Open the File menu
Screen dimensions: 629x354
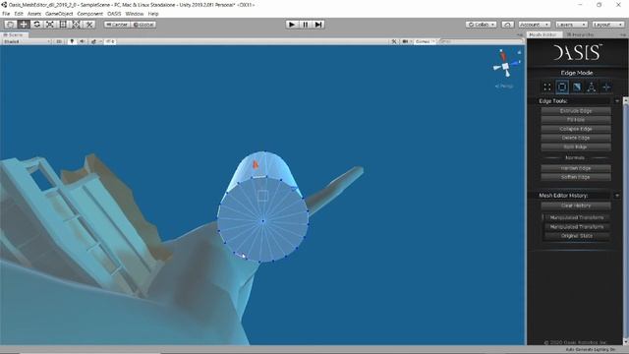click(6, 14)
